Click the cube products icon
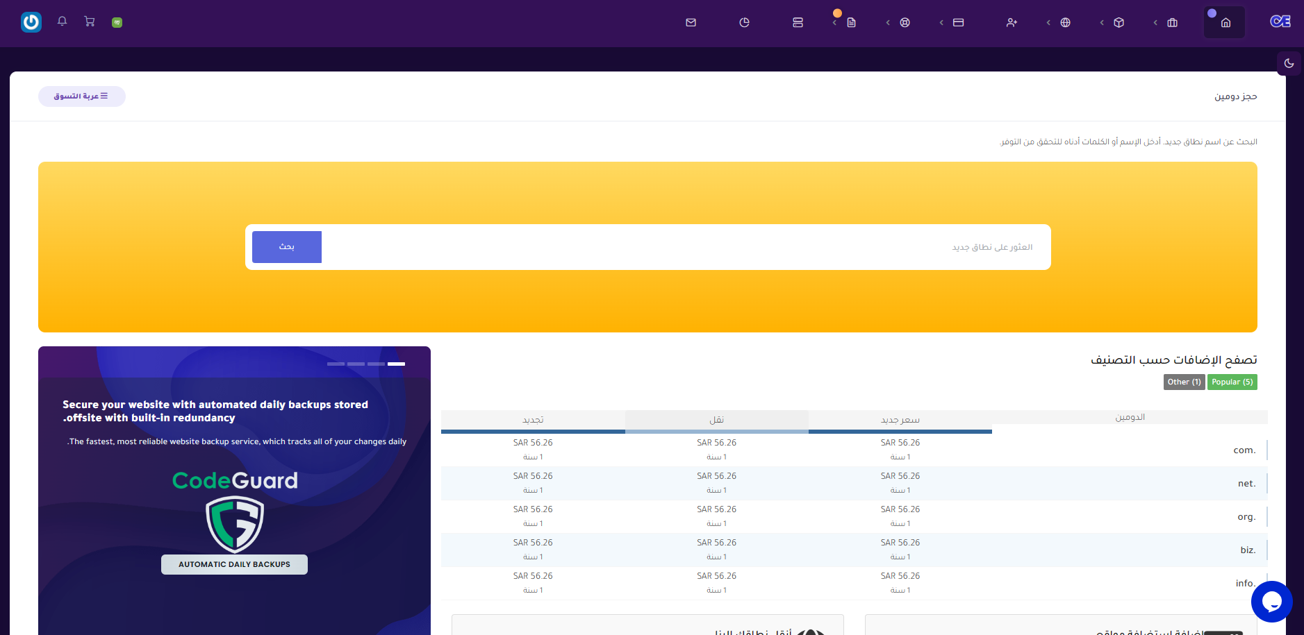Screen dimensions: 1304x635 click(x=1119, y=22)
